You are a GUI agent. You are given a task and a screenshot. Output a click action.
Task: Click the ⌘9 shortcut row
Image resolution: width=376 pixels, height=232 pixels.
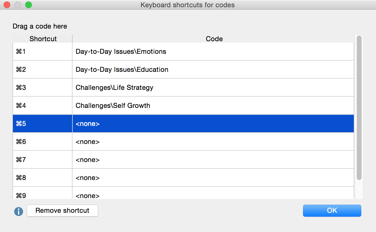click(42, 195)
